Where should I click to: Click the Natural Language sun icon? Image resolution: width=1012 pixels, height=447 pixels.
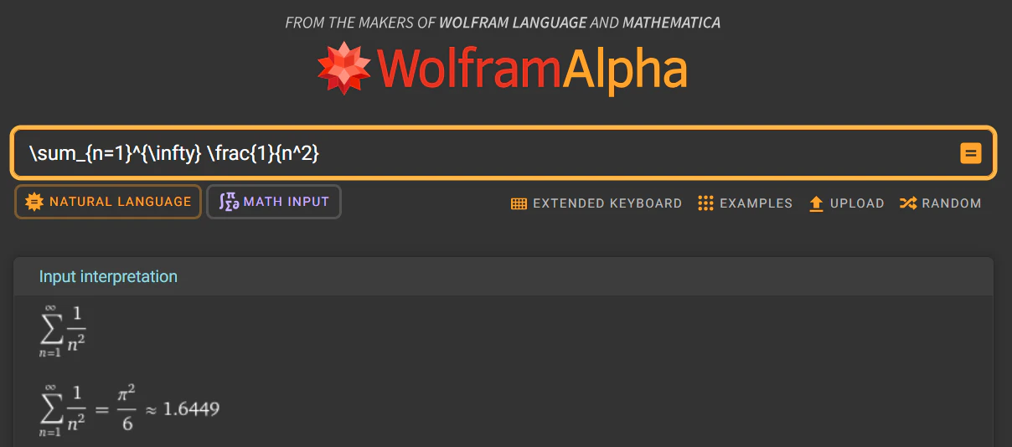[34, 202]
